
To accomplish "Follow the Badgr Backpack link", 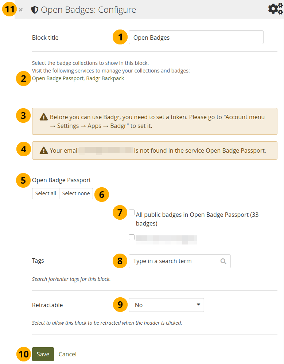I will tap(105, 78).
